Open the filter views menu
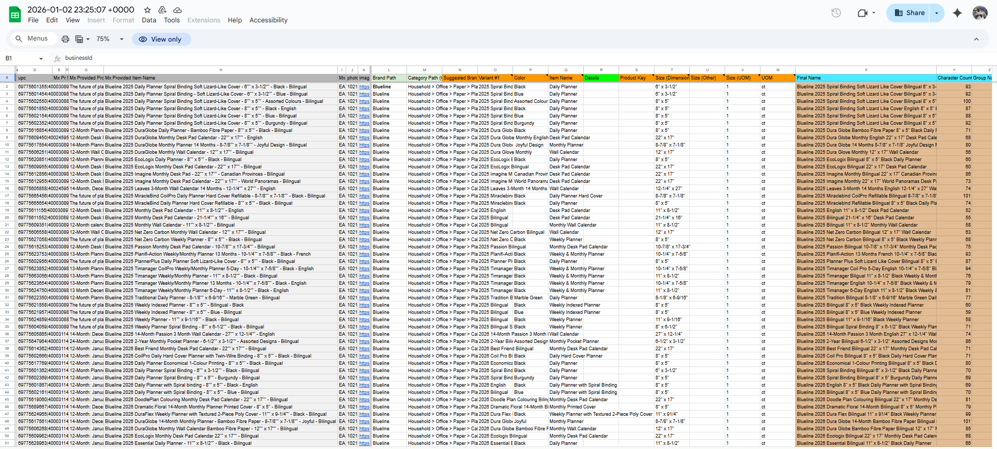The width and height of the screenshot is (997, 449). (x=82, y=39)
